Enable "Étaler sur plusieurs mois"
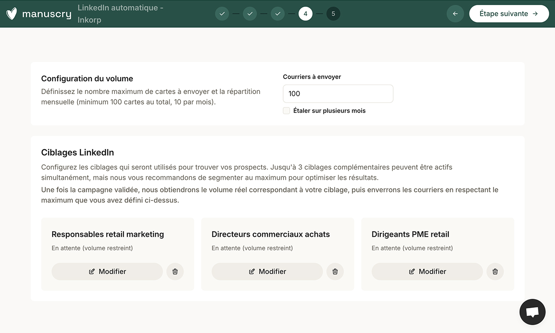Image resolution: width=555 pixels, height=333 pixels. (x=287, y=111)
